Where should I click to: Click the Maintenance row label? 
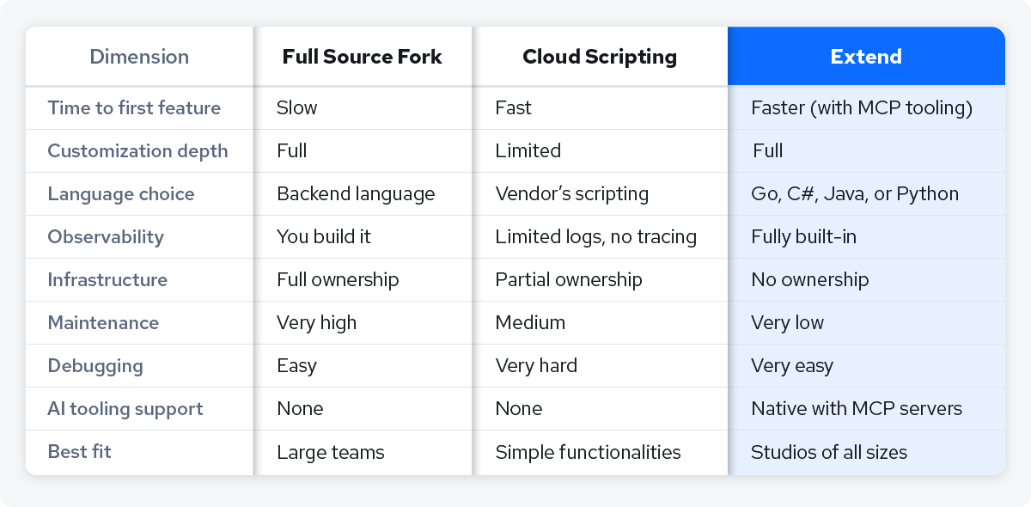point(103,322)
